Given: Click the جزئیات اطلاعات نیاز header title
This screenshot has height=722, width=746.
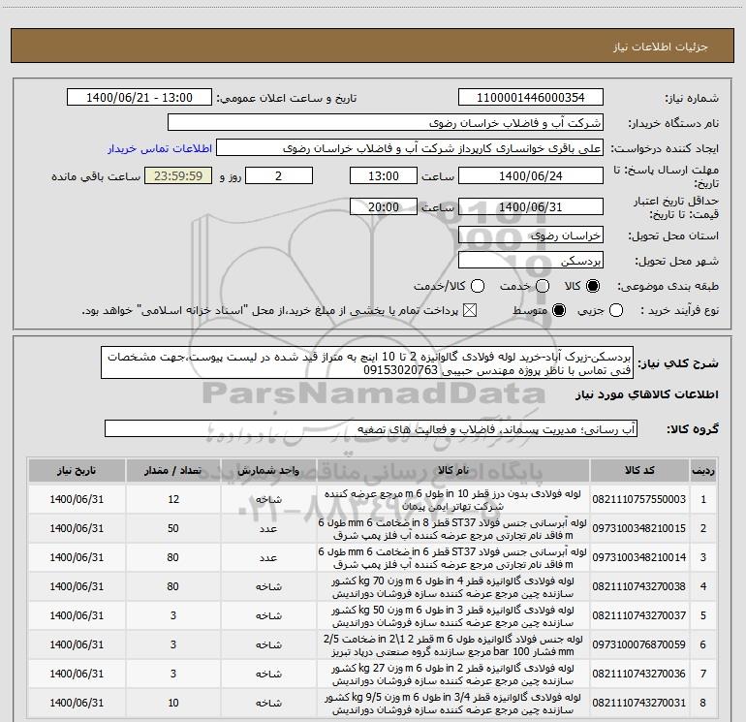Looking at the screenshot, I should [661, 47].
